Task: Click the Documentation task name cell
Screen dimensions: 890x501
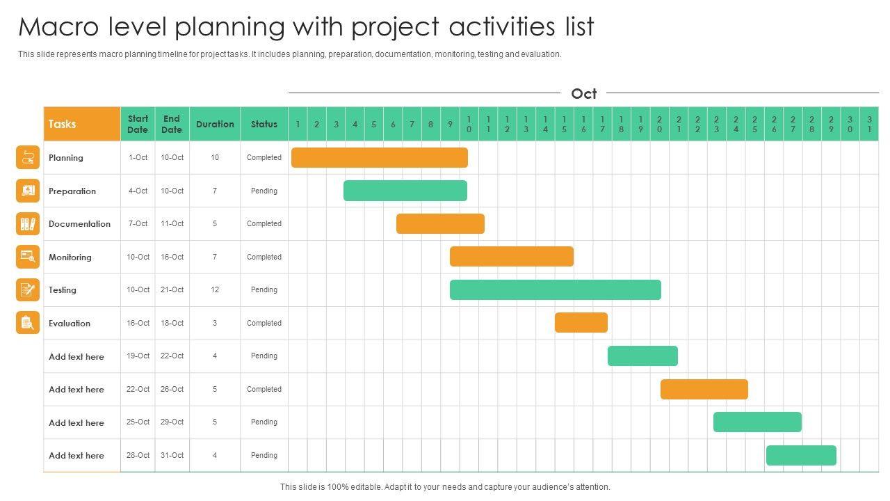Action: point(79,224)
